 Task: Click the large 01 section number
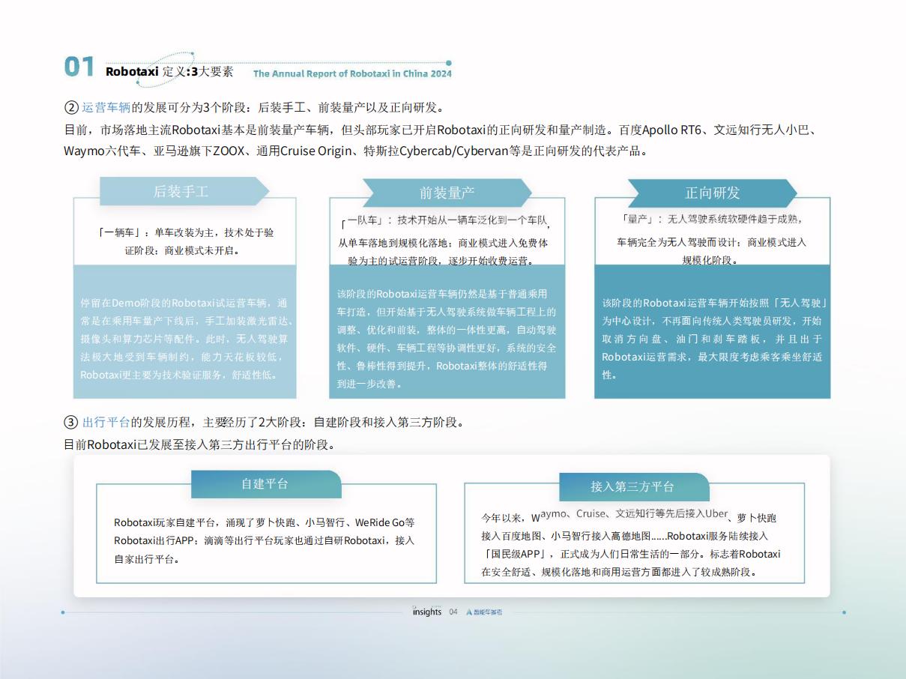point(79,67)
